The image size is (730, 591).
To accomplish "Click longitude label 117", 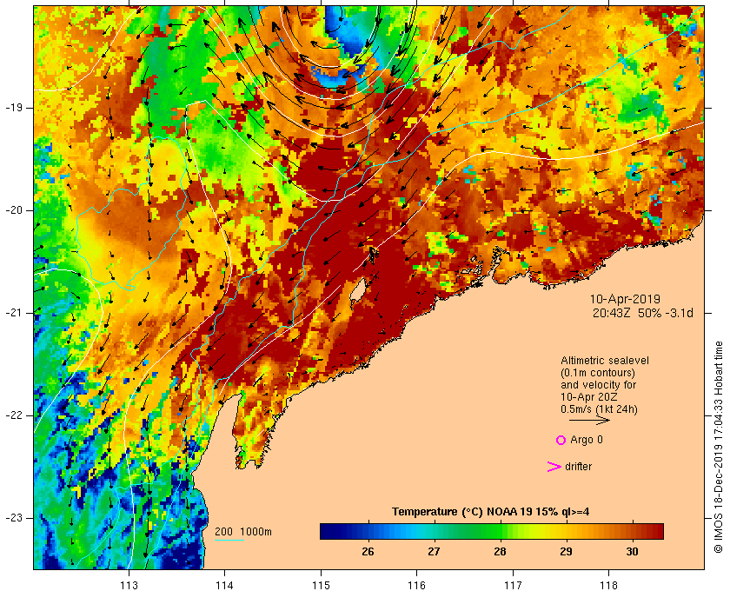I will pyautogui.click(x=513, y=586).
